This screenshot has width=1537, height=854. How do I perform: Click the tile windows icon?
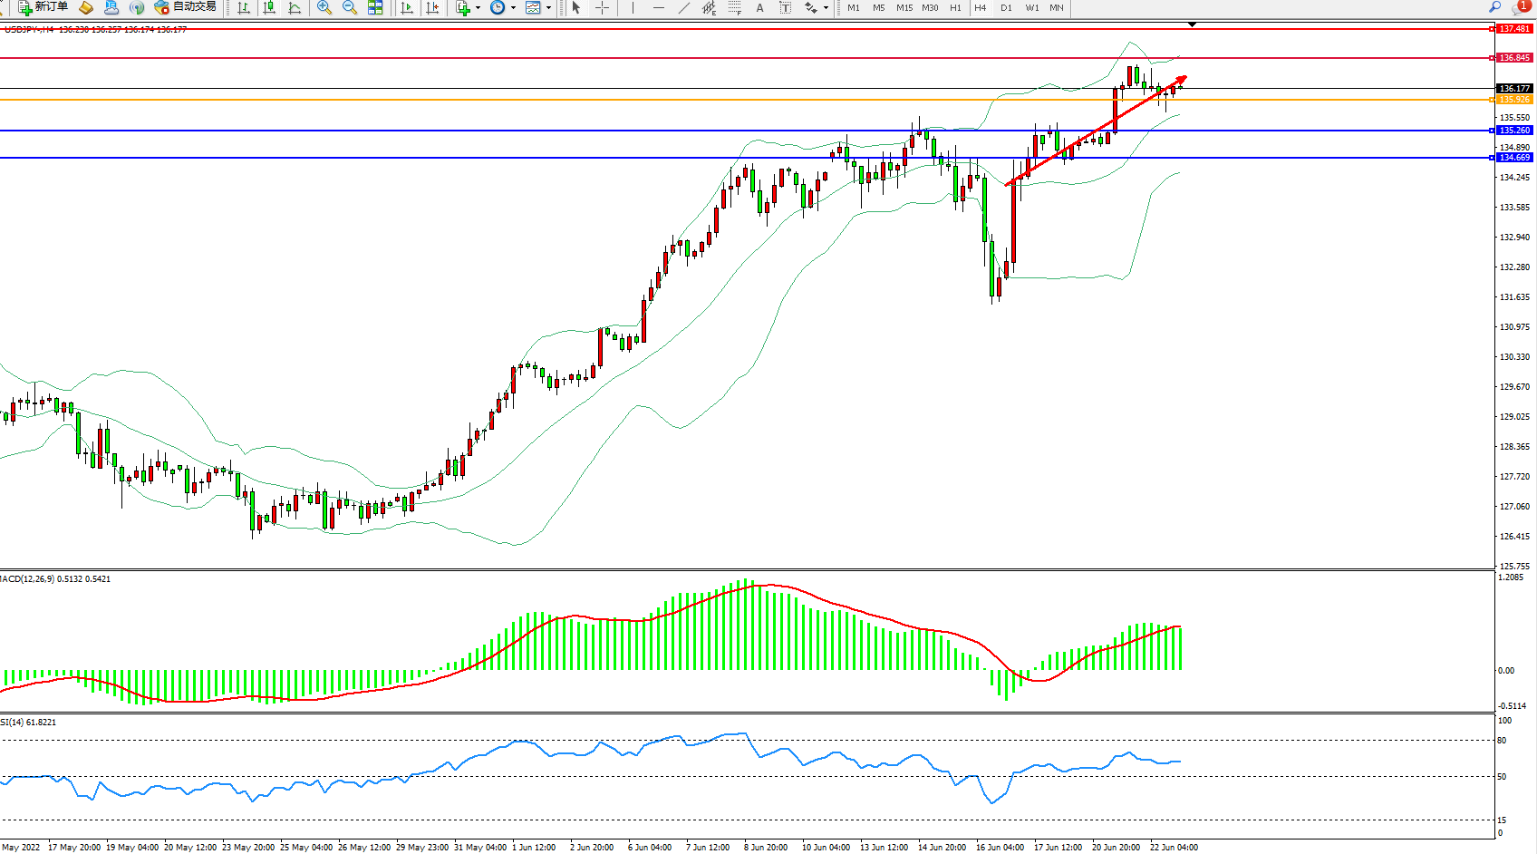click(375, 7)
